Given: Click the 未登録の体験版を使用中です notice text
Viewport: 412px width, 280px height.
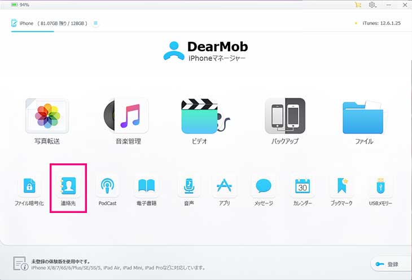Looking at the screenshot, I should (61, 261).
